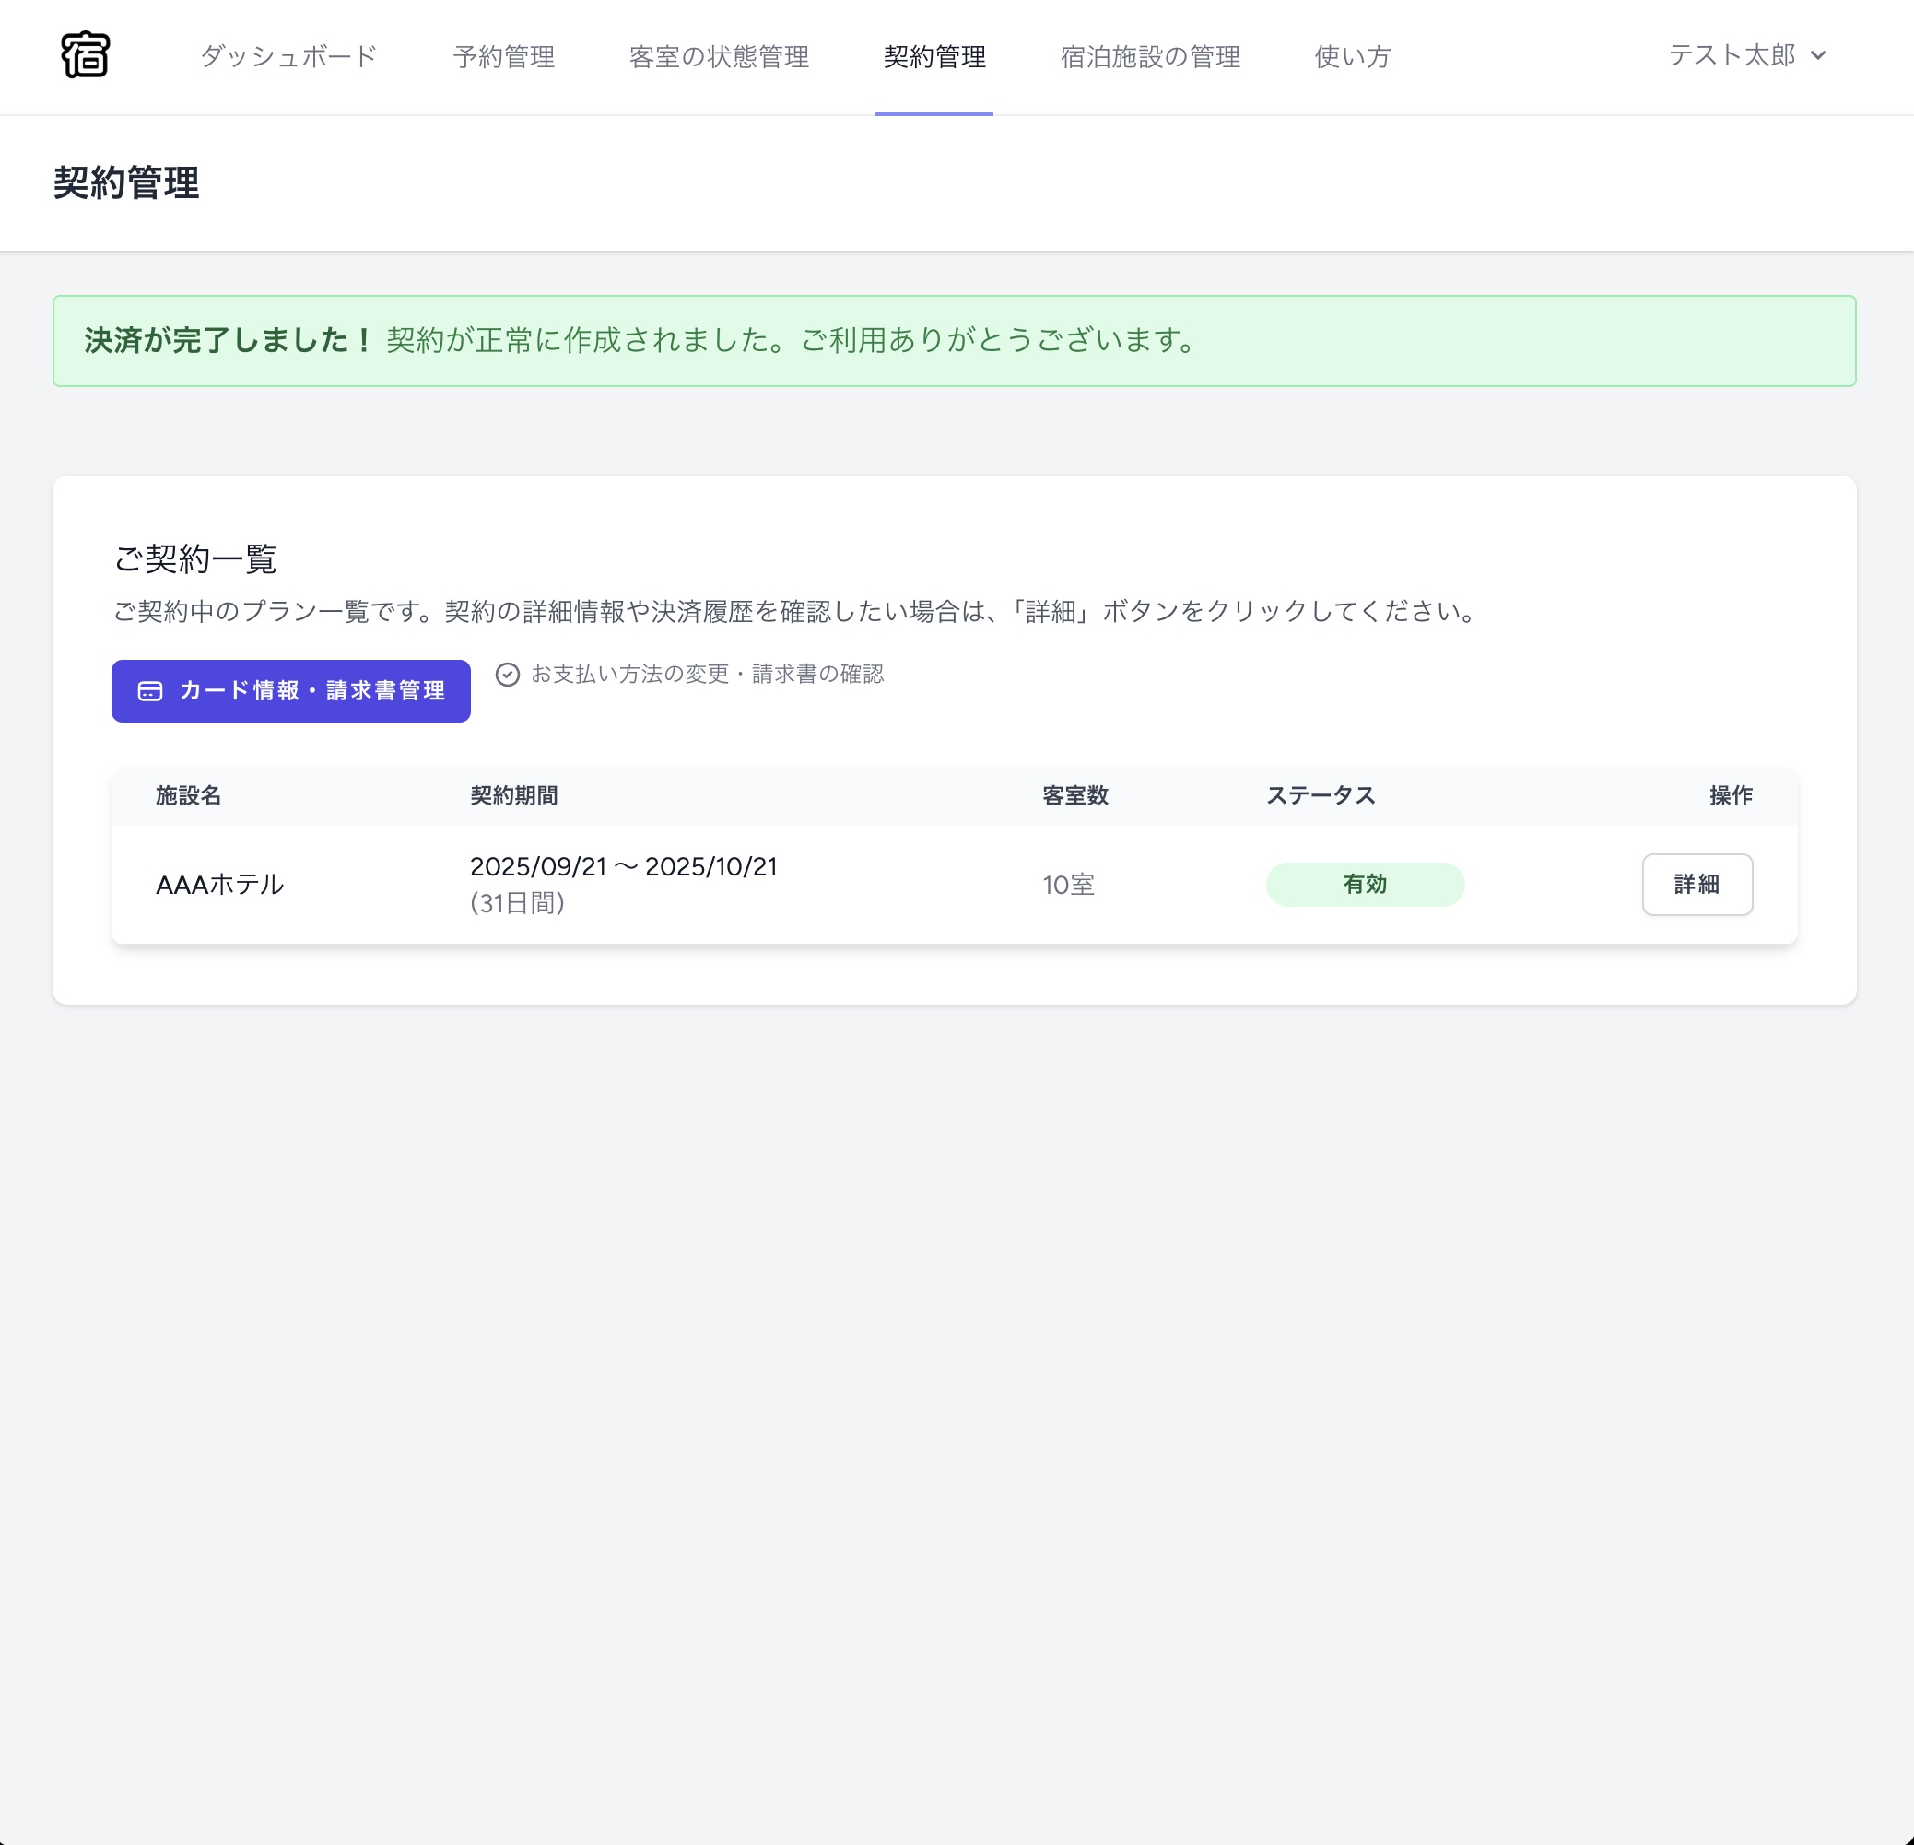Image resolution: width=1914 pixels, height=1845 pixels.
Task: Switch to the ダッシュボード tab
Action: click(288, 56)
